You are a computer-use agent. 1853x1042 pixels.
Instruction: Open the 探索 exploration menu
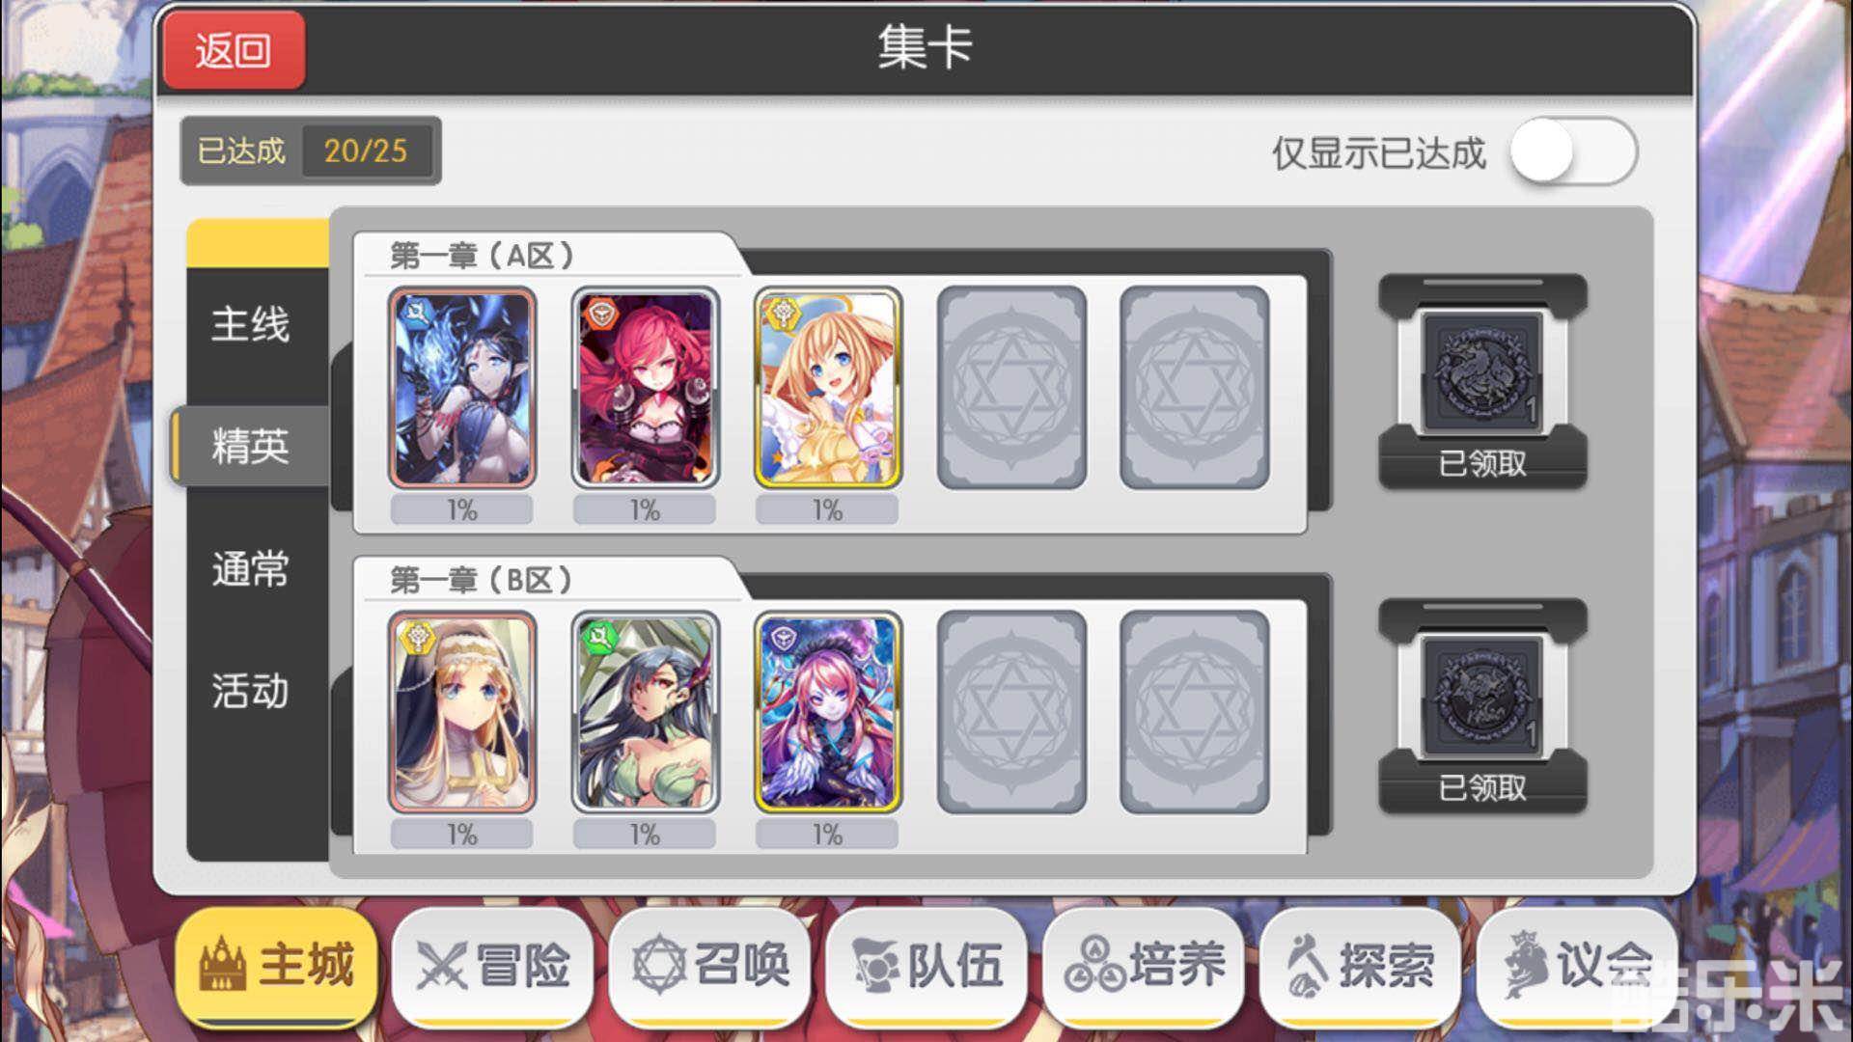click(1361, 965)
